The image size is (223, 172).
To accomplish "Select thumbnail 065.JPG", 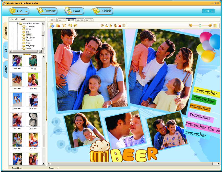I will click(x=17, y=61).
